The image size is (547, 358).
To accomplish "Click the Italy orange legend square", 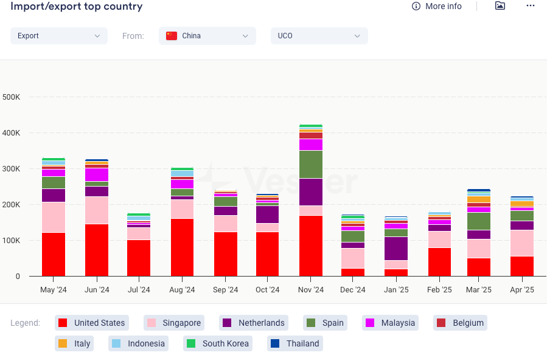I will 63,343.
